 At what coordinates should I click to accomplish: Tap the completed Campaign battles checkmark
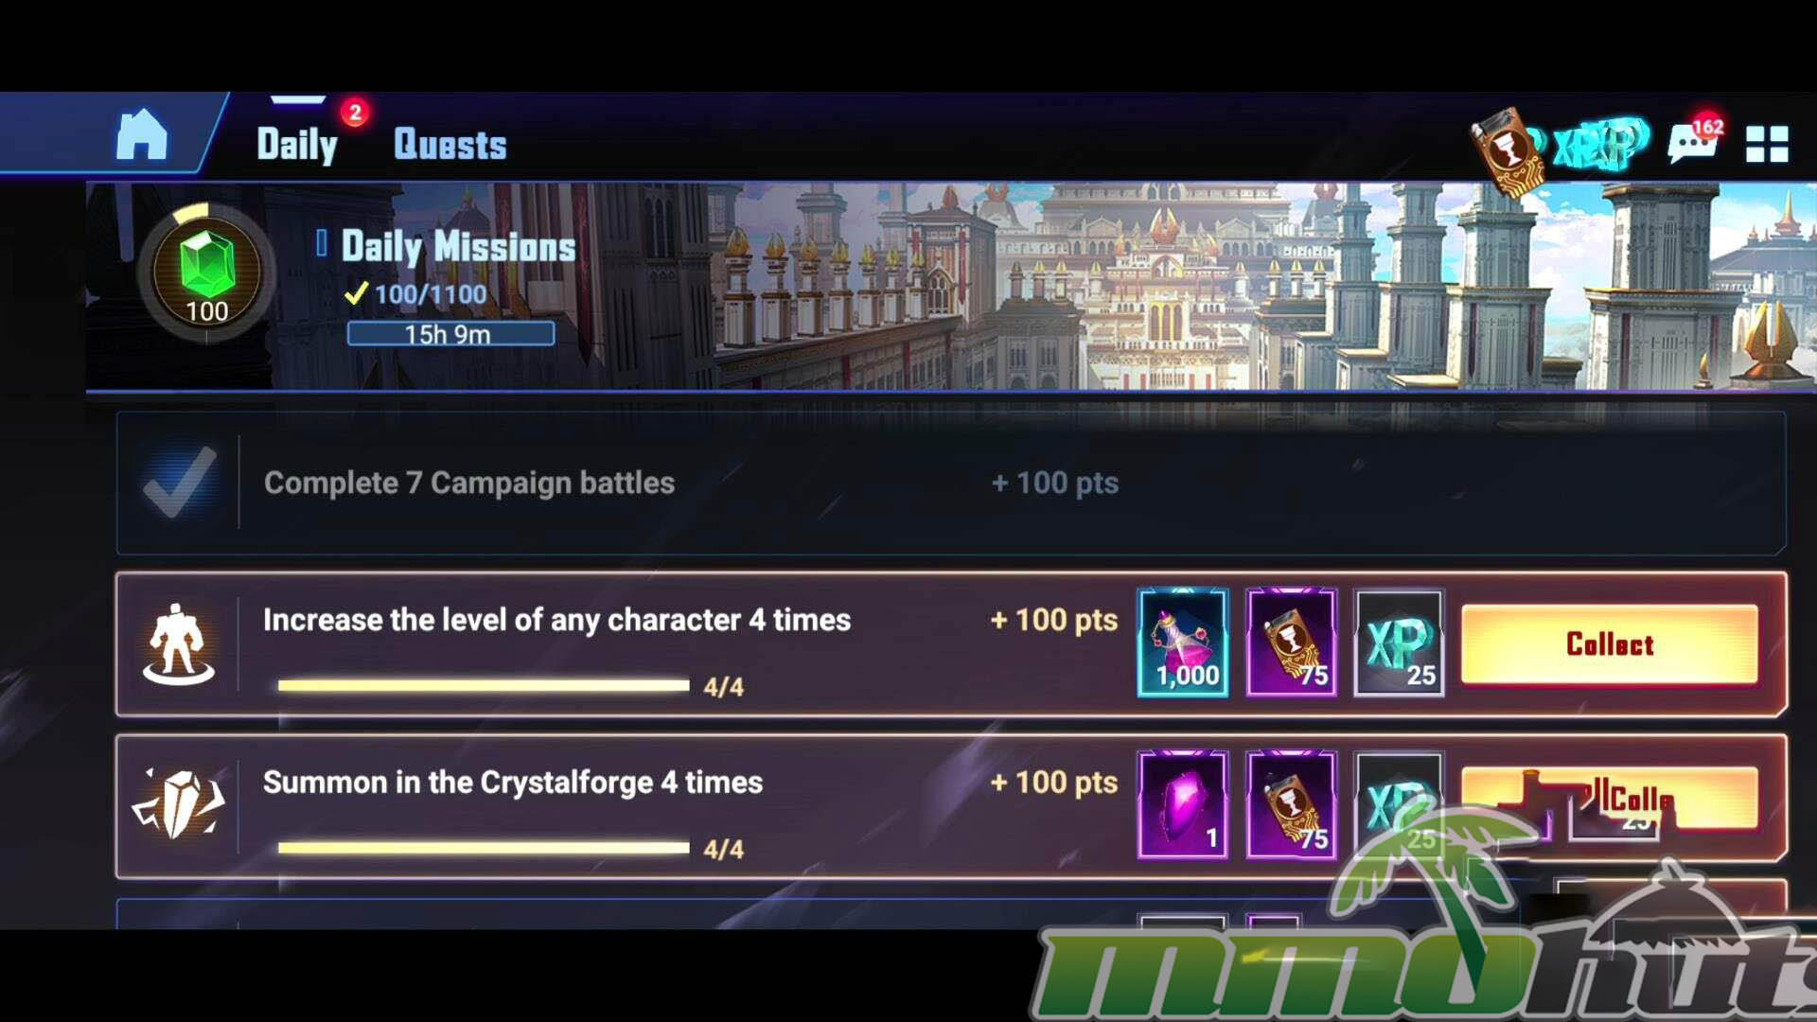[179, 483]
